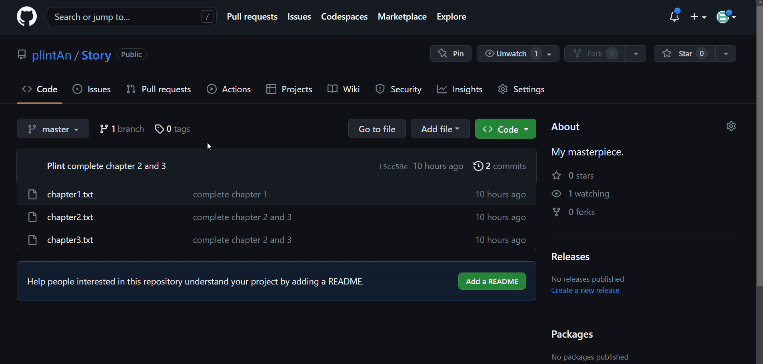763x364 pixels.
Task: Open chapter2.txt's commit message link
Action: 242,217
